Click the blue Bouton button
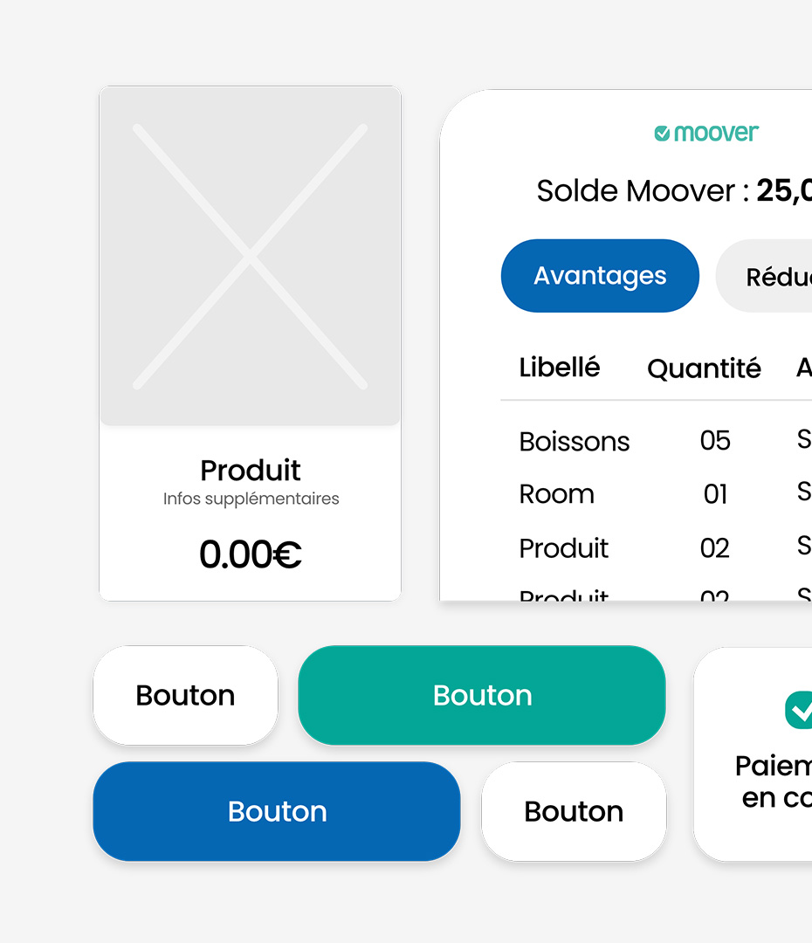 (277, 811)
